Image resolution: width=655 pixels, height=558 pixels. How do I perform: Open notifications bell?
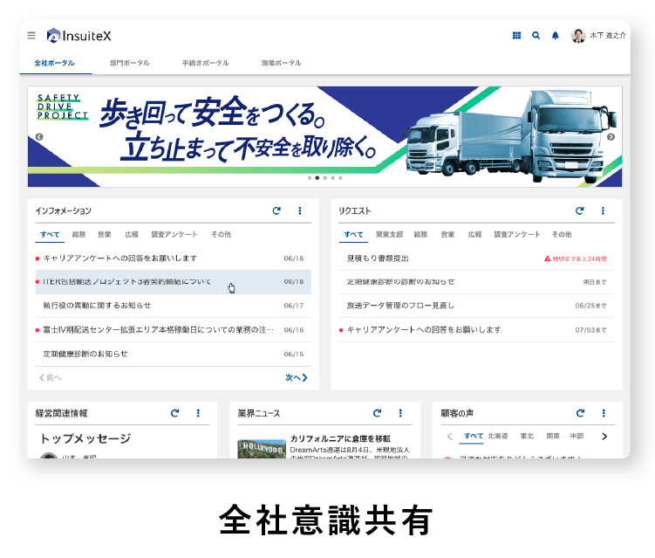[x=556, y=36]
